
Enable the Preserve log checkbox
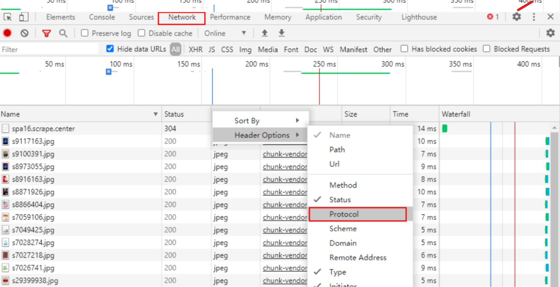85,33
